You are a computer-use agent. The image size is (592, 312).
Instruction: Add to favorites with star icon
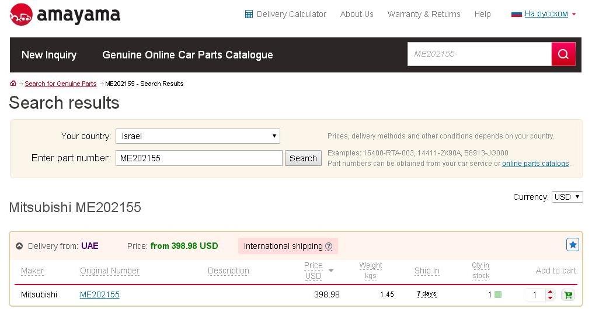click(x=573, y=245)
